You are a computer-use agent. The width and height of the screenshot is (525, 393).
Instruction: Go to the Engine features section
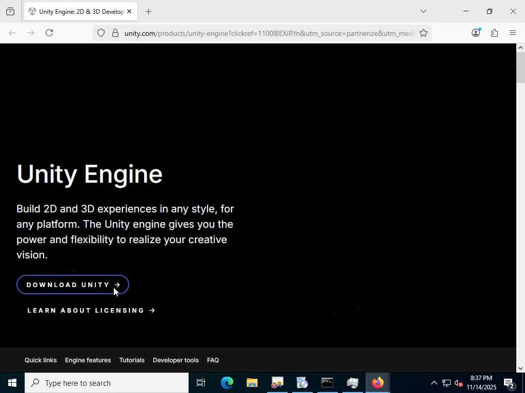pyautogui.click(x=88, y=360)
